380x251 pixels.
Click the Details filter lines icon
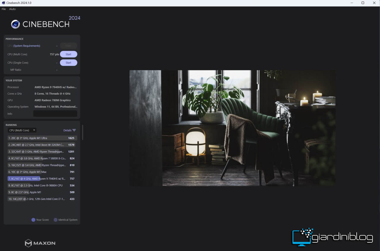[74, 130]
